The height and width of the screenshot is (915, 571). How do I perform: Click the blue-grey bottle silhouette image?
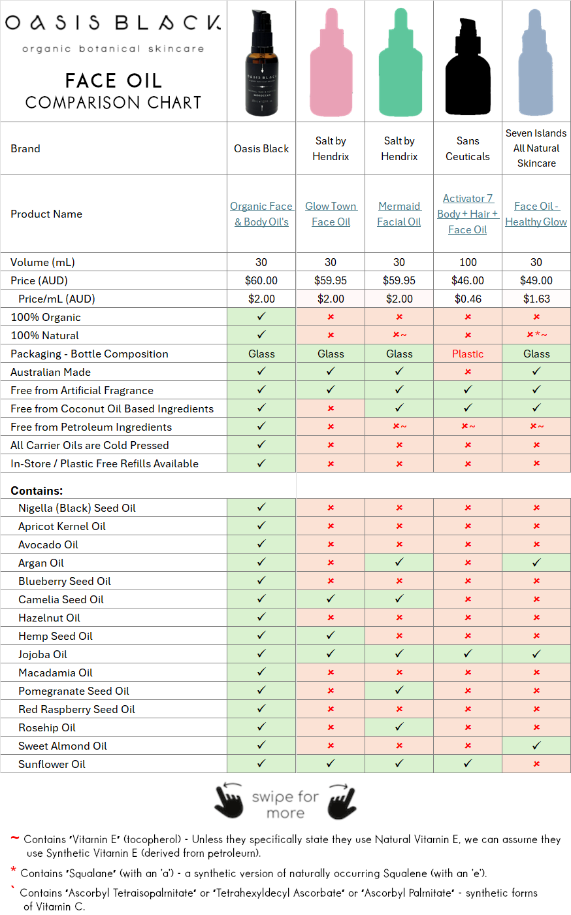point(536,63)
